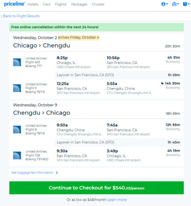The height and width of the screenshot is (206, 191).
Task: Click United Airlines logo for Flight 9
Action: [17, 88]
